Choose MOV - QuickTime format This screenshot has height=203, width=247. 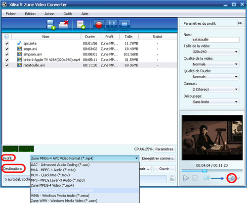(85, 175)
